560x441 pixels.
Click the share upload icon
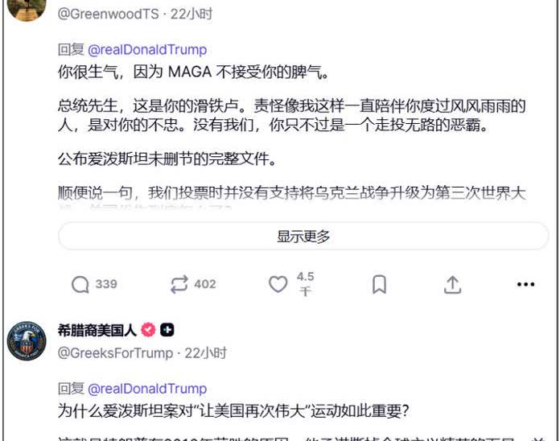[x=452, y=285]
